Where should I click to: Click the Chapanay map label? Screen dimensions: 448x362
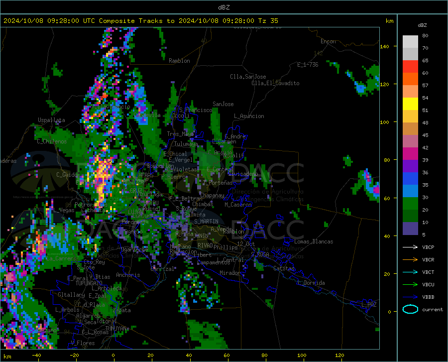(212, 195)
